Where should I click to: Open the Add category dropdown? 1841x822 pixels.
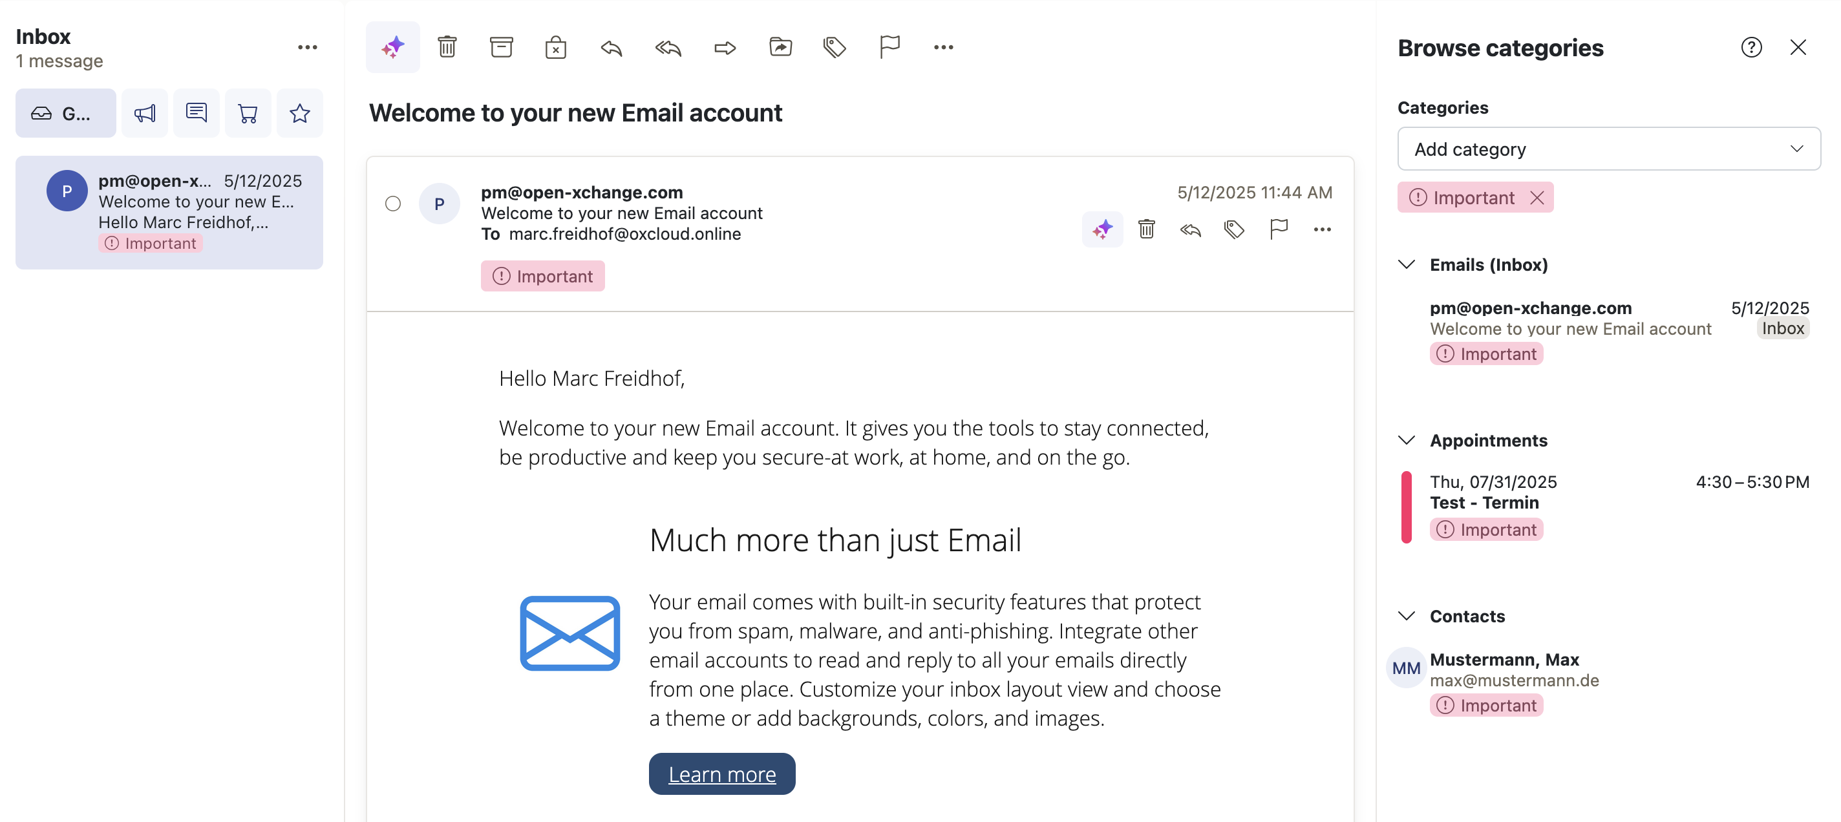tap(1608, 149)
